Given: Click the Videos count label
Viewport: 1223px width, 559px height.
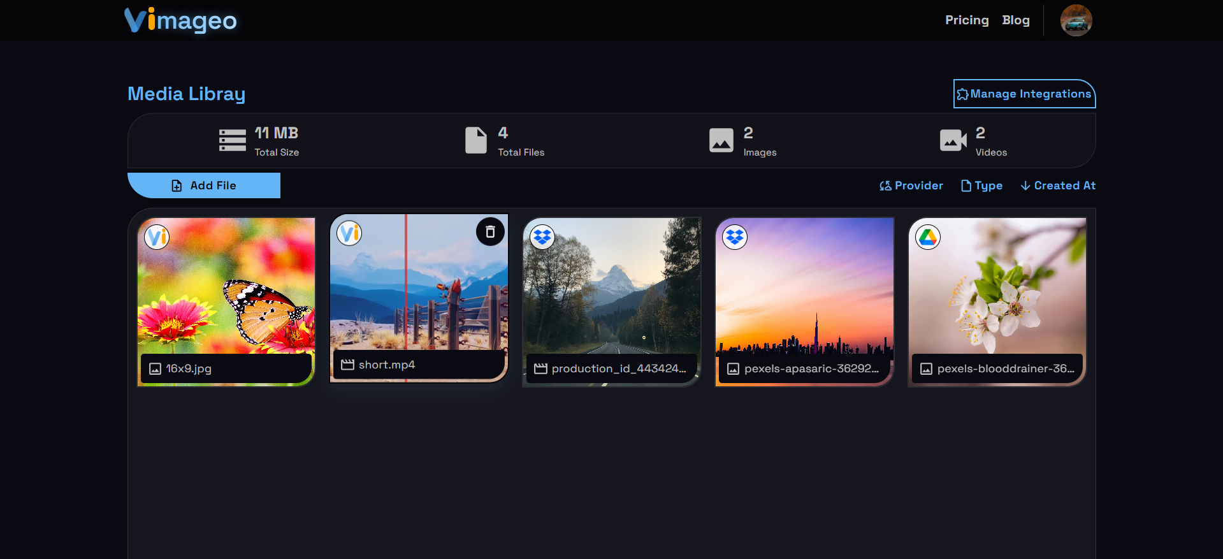Looking at the screenshot, I should pyautogui.click(x=991, y=152).
